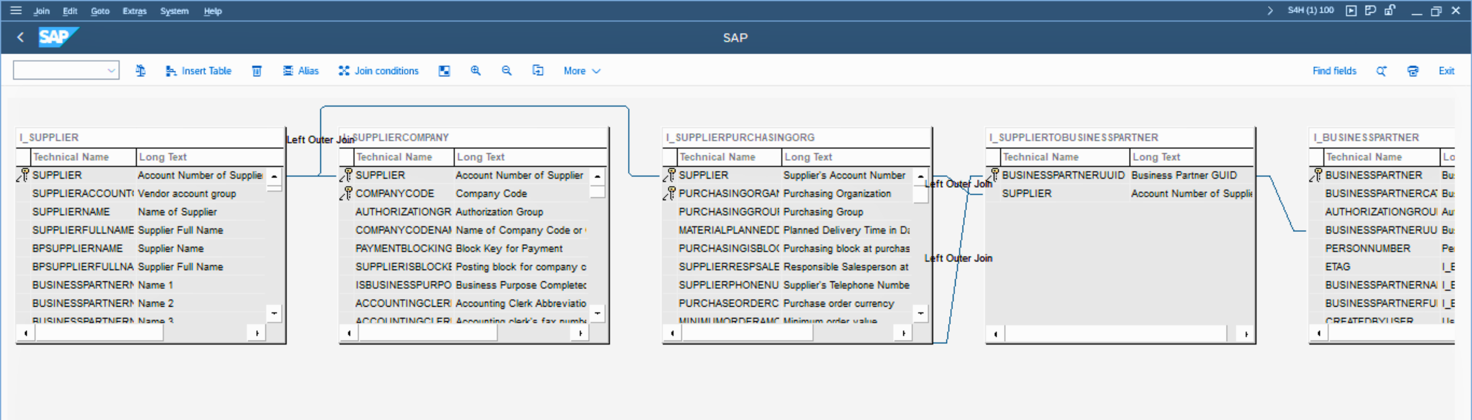Click the zoom out magnifier icon
The height and width of the screenshot is (420, 1472).
506,71
